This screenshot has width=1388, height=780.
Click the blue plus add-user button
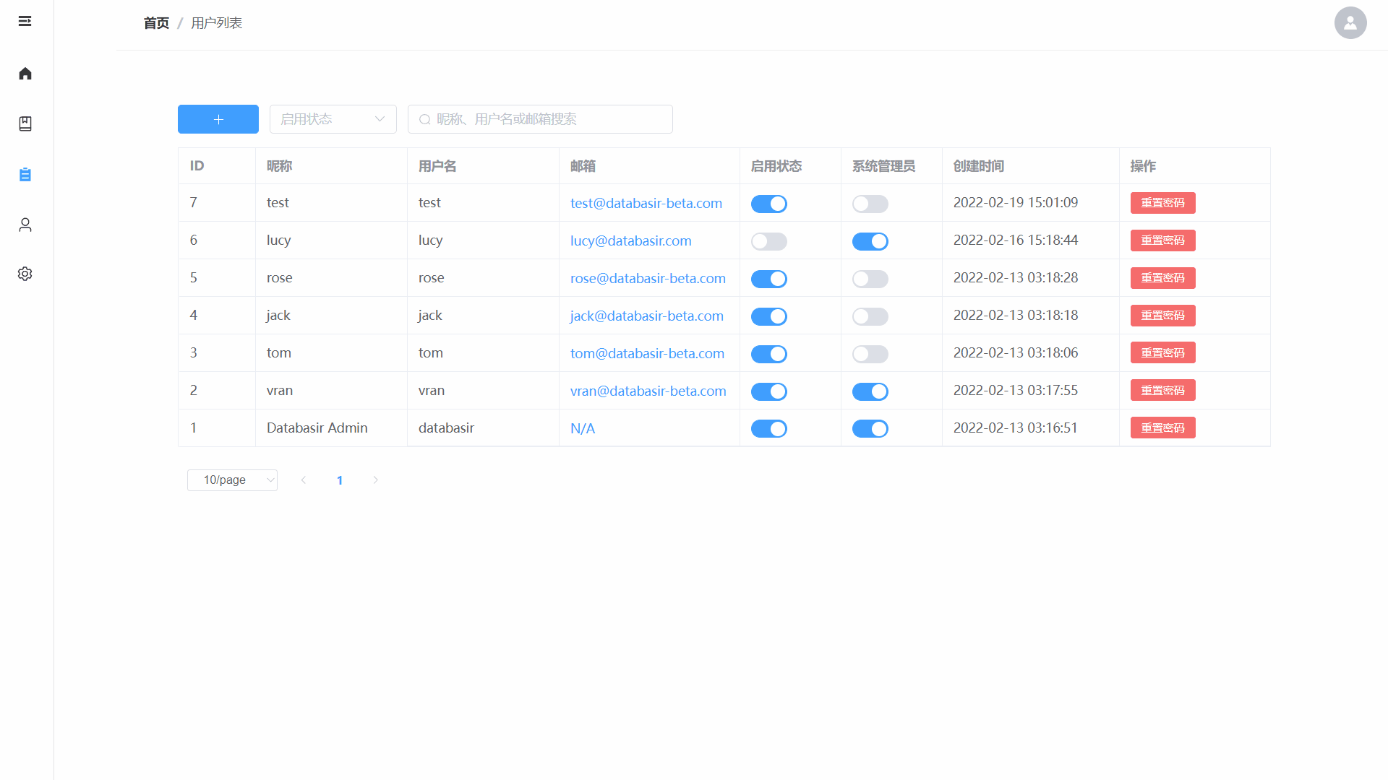[x=218, y=119]
